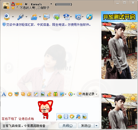This screenshot has height=130, width=138.
Task: Open the font settings letter A
Action: point(4,94)
